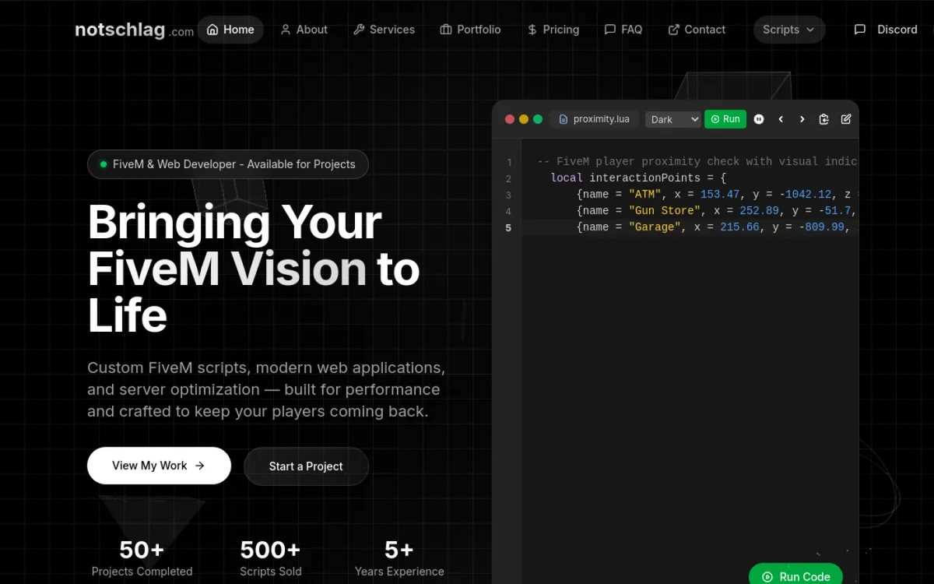Image resolution: width=934 pixels, height=584 pixels.
Task: Go to previous code snippet arrow
Action: (x=781, y=119)
